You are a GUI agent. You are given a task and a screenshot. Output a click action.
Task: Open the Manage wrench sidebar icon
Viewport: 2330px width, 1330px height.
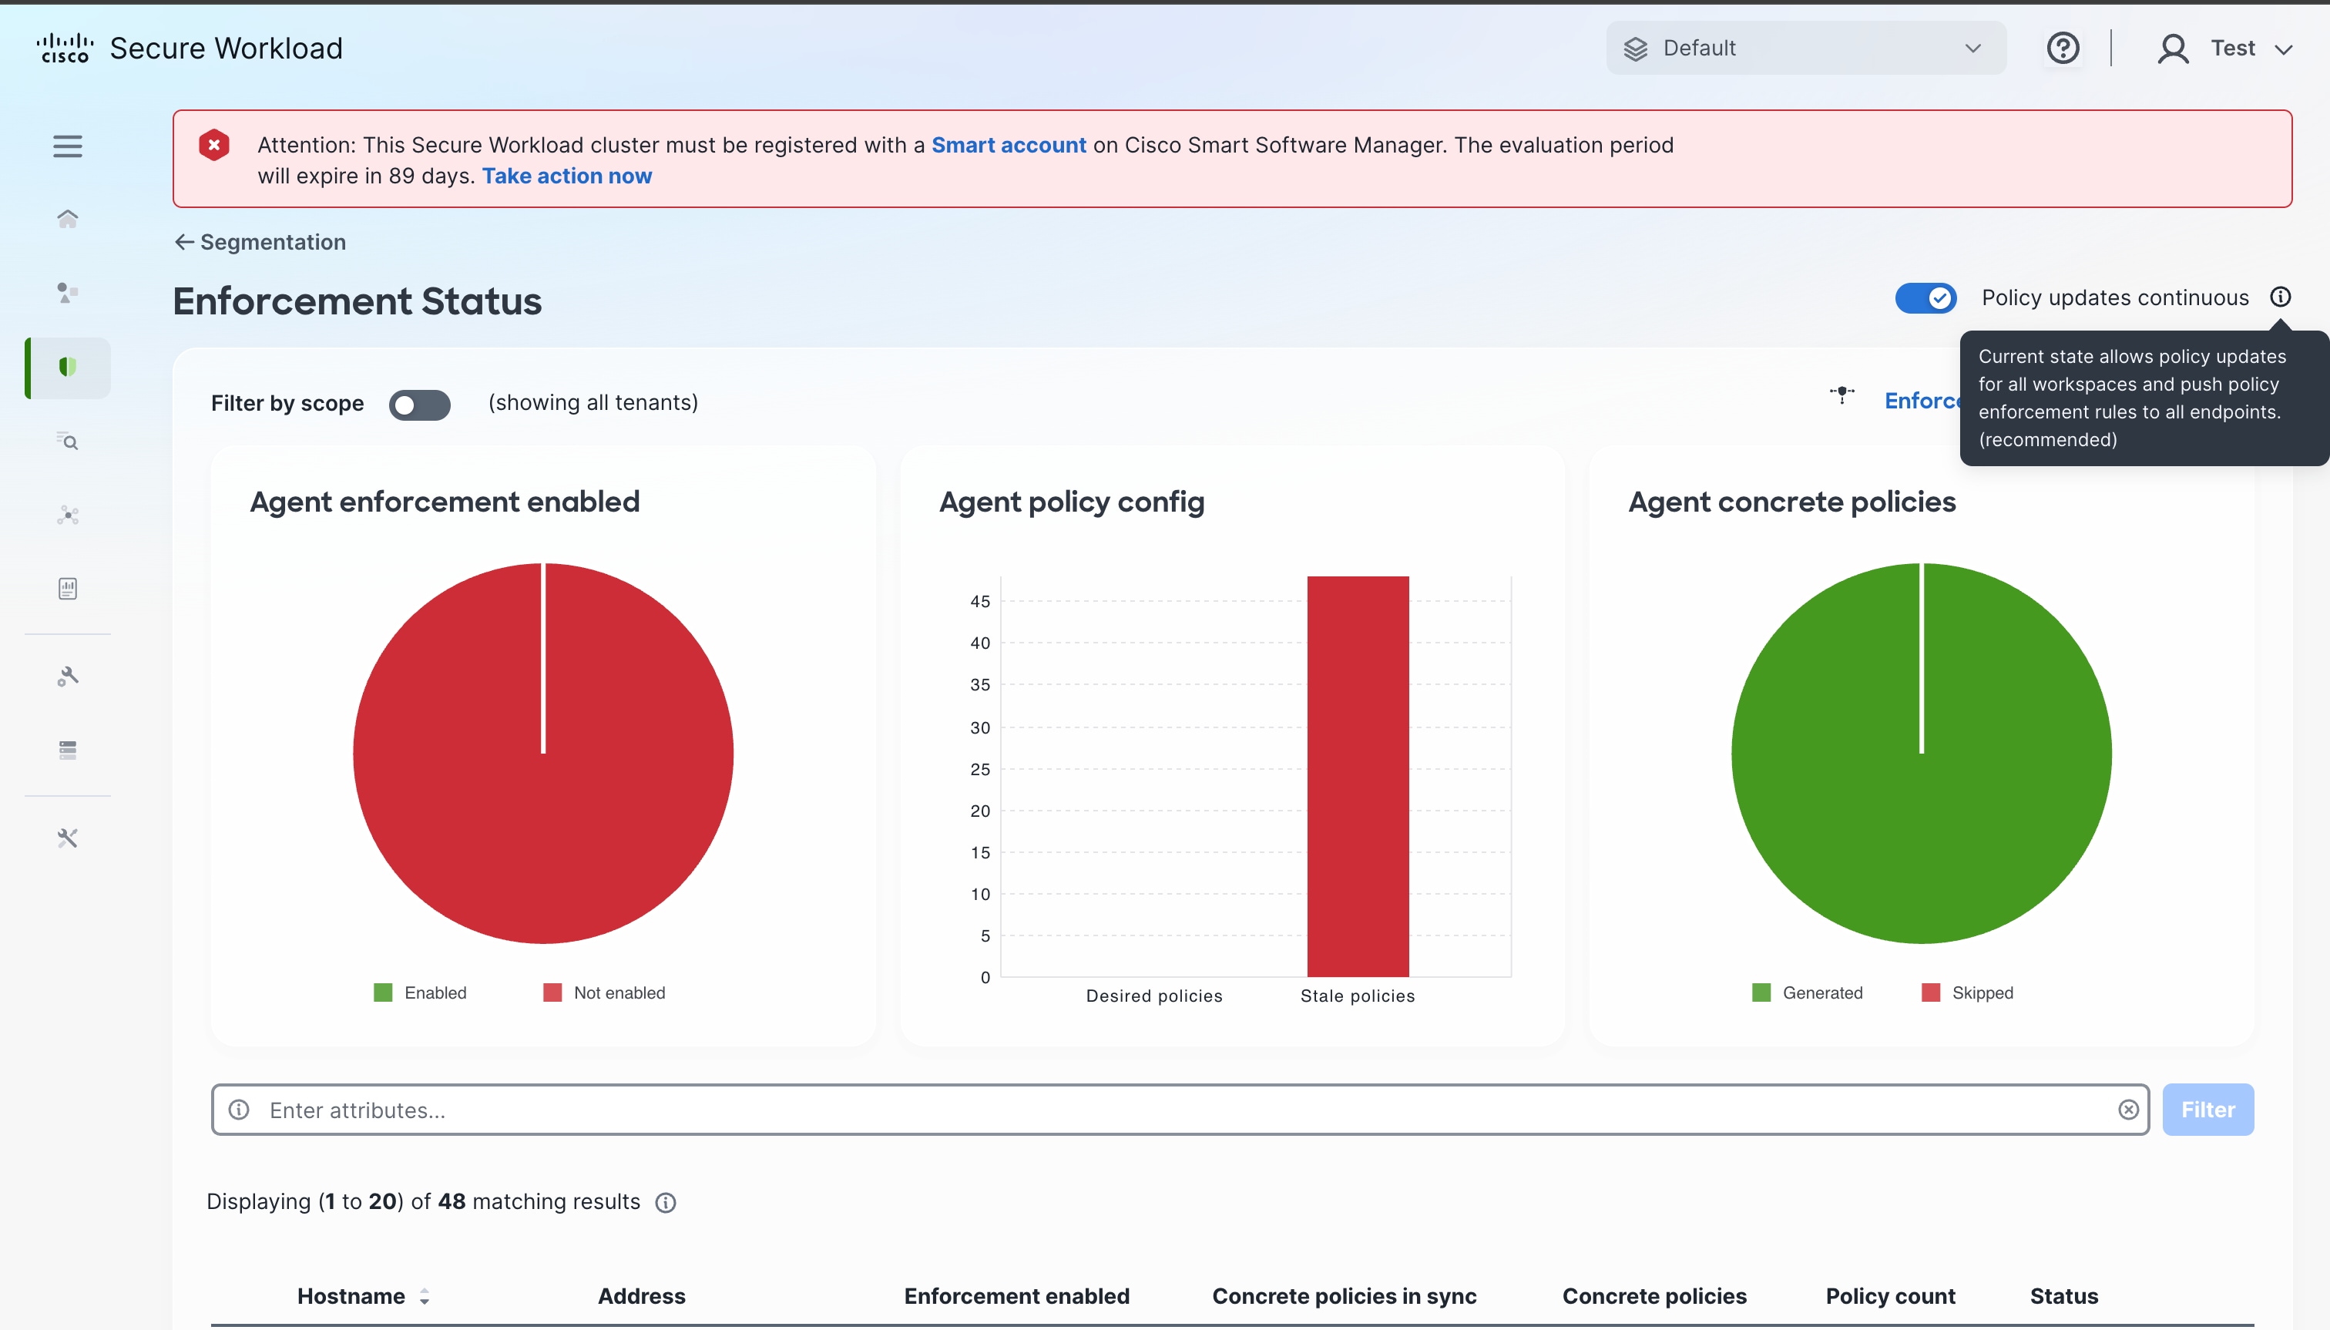point(68,676)
